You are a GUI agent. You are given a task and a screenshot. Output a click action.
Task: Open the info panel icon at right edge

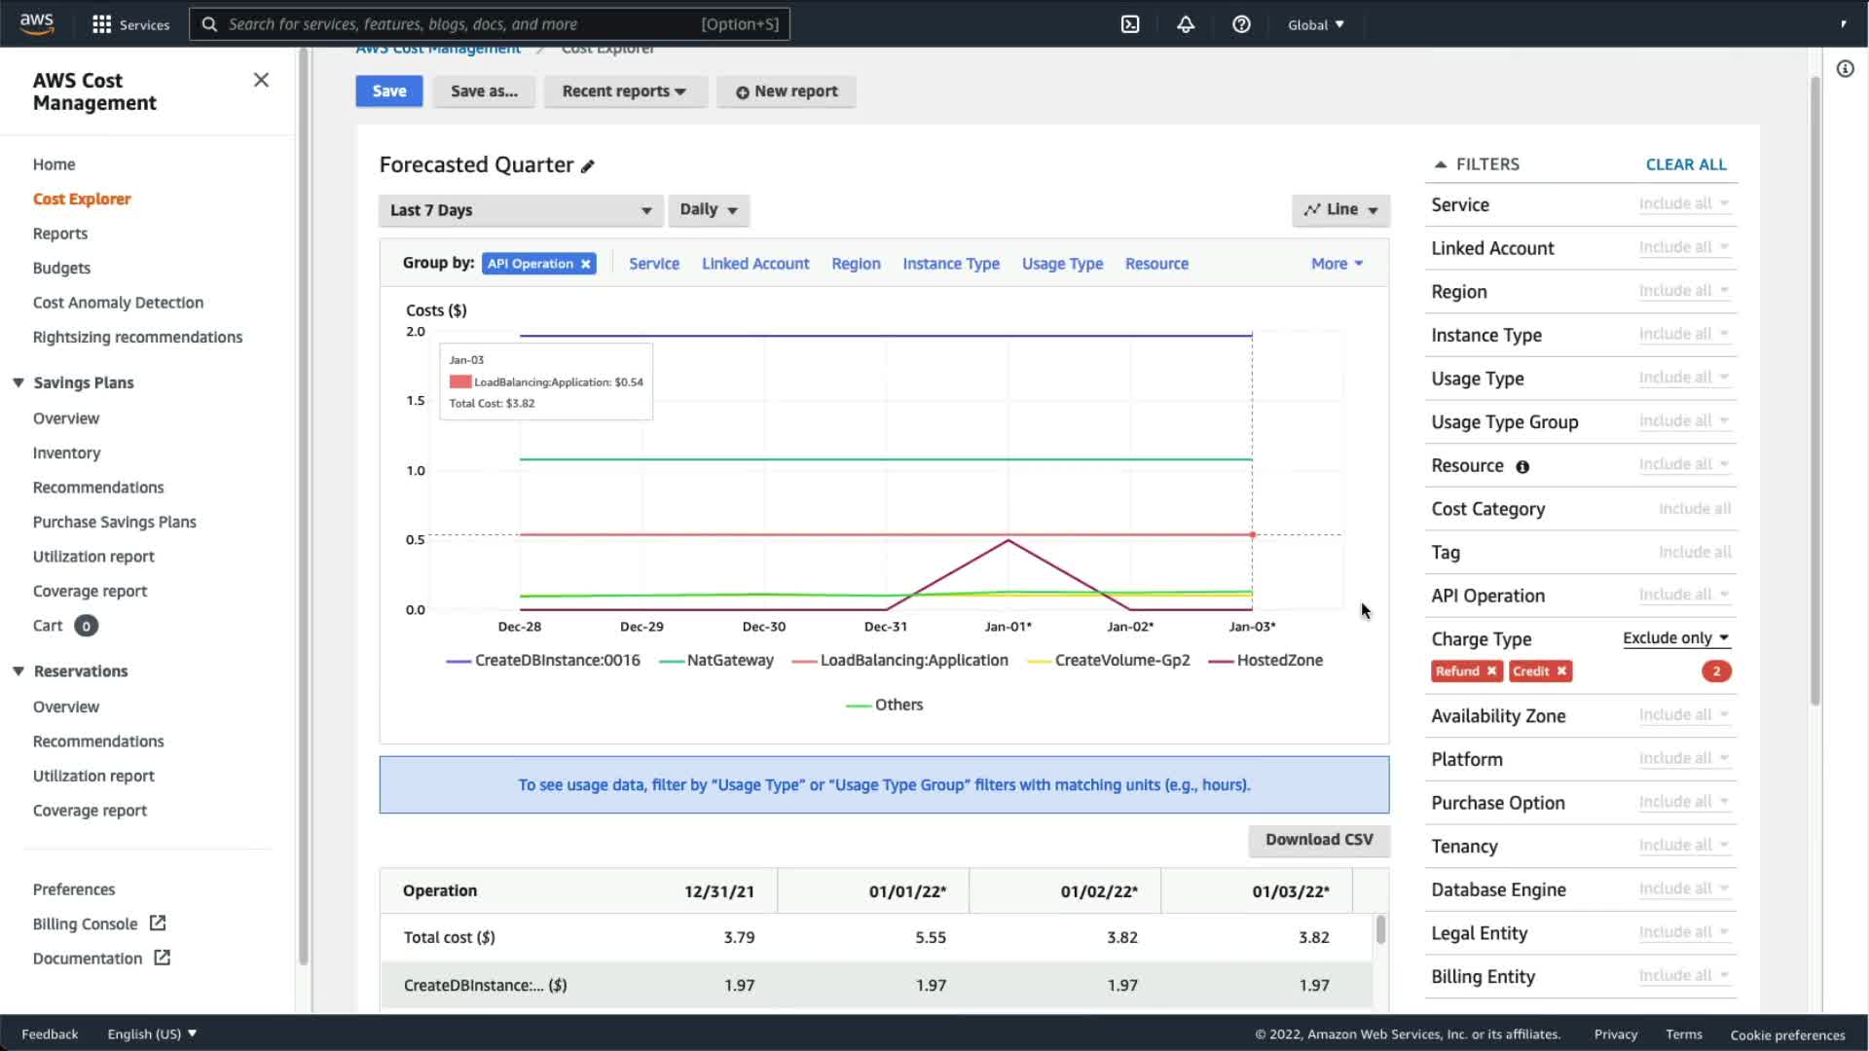click(1845, 69)
